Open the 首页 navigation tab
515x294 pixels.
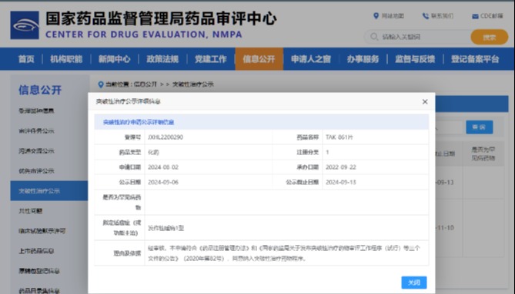(x=26, y=59)
